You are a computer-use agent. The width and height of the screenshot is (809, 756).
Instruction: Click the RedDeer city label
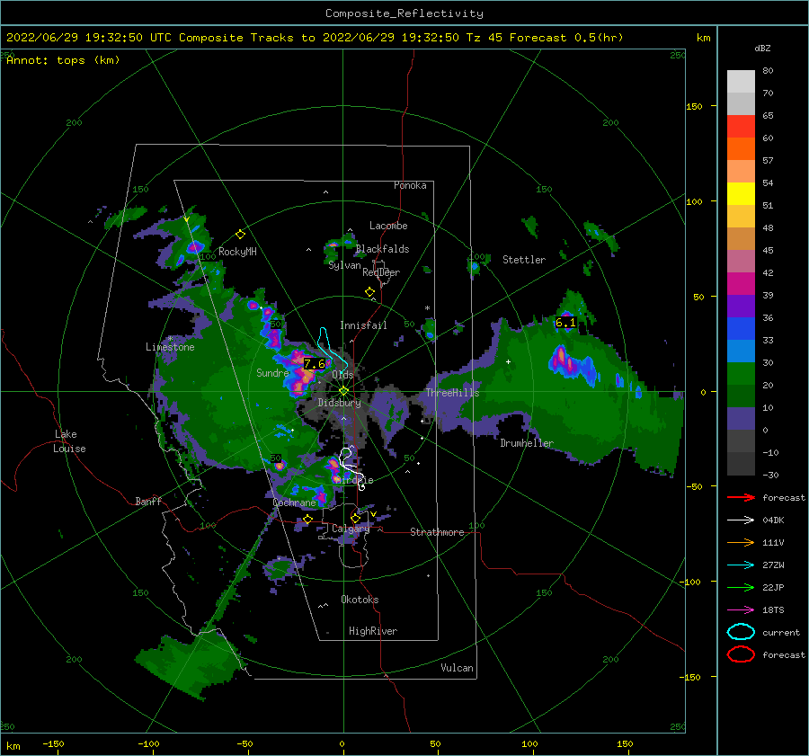(x=381, y=272)
